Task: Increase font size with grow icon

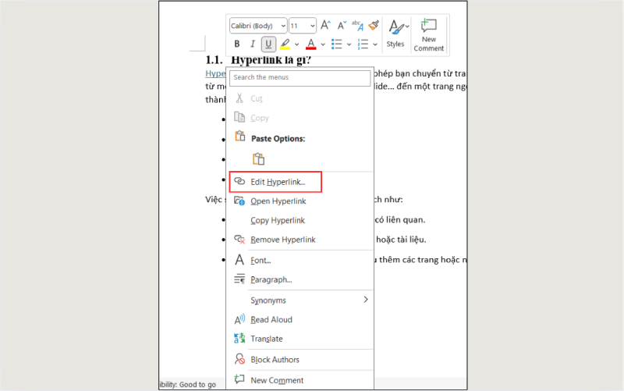Action: point(325,26)
